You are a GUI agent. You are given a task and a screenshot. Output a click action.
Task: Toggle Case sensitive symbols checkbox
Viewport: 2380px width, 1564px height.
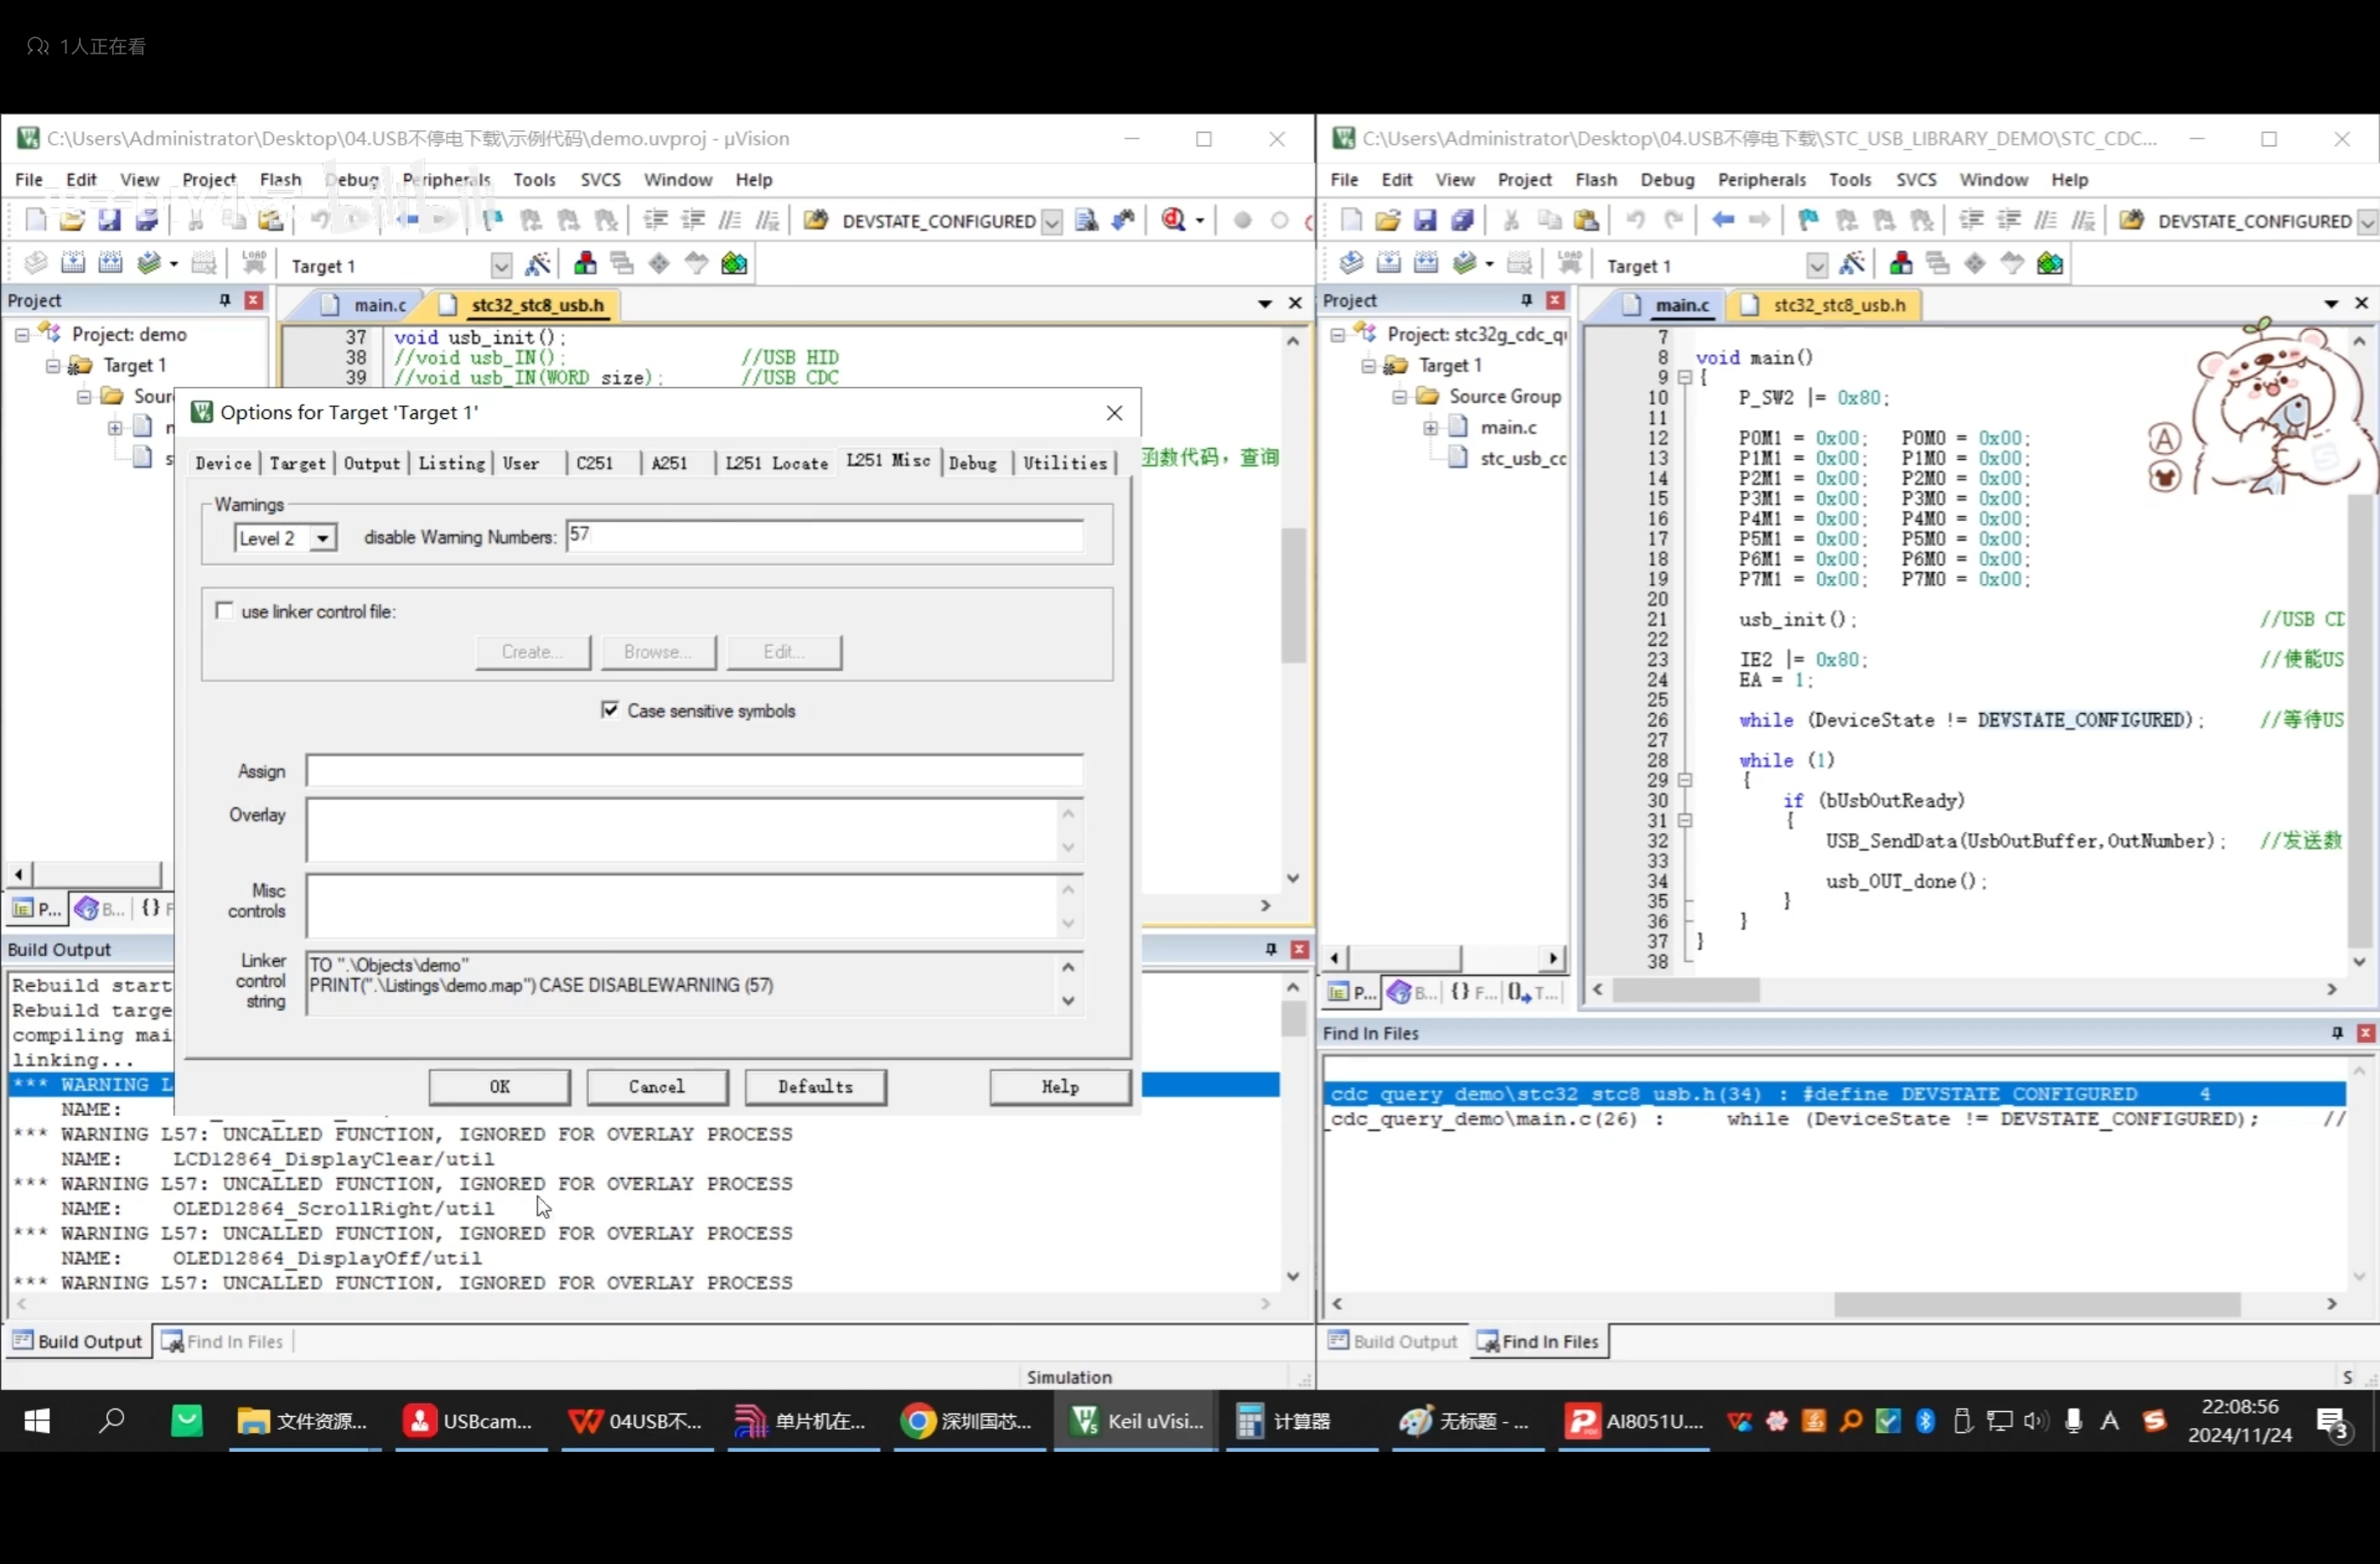pos(610,710)
